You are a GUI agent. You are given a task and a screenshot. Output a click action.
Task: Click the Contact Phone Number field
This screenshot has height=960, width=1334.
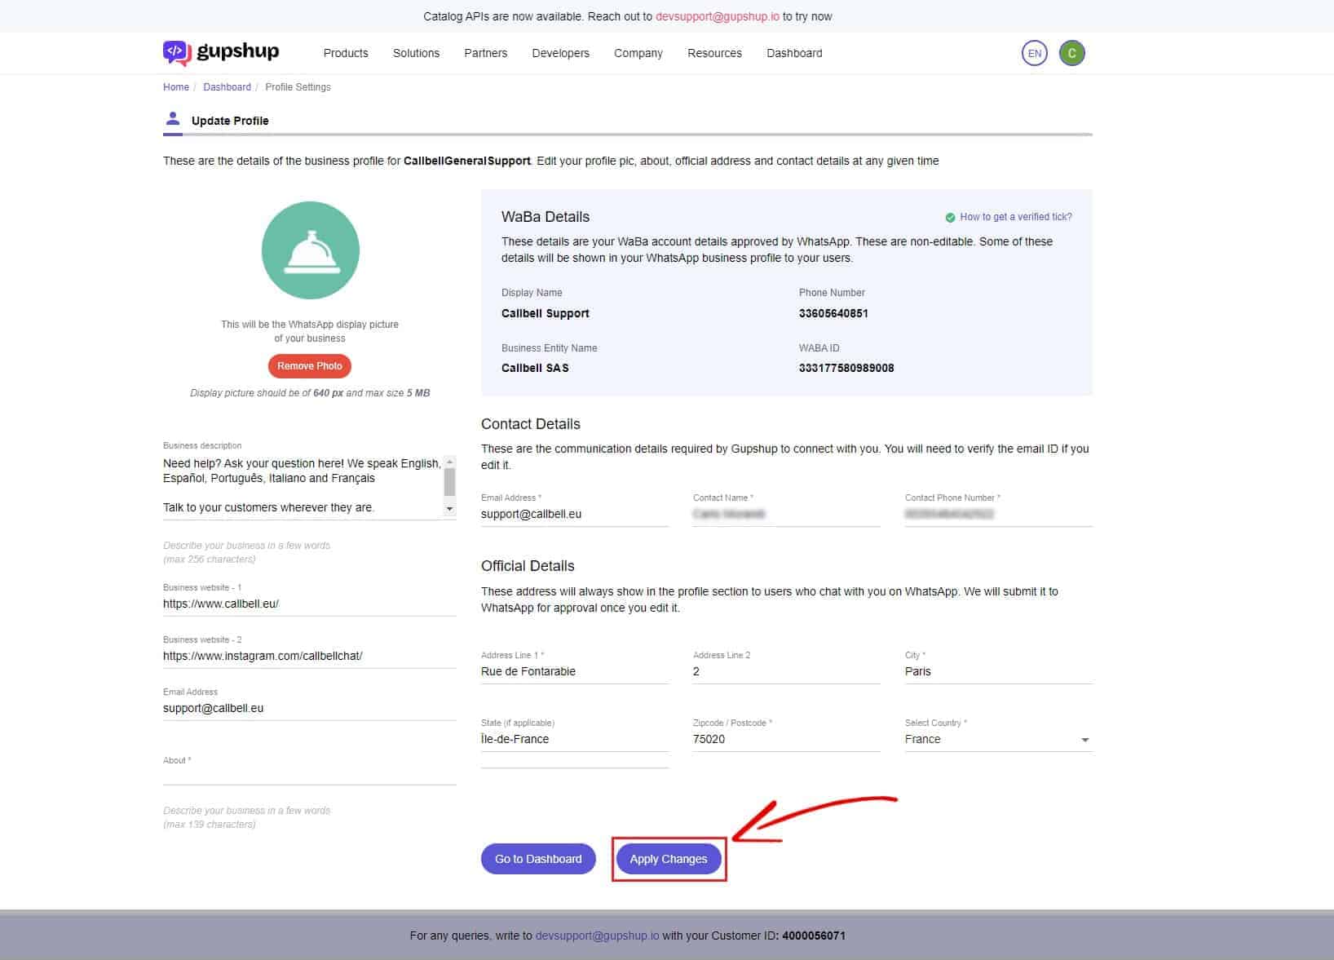(998, 515)
